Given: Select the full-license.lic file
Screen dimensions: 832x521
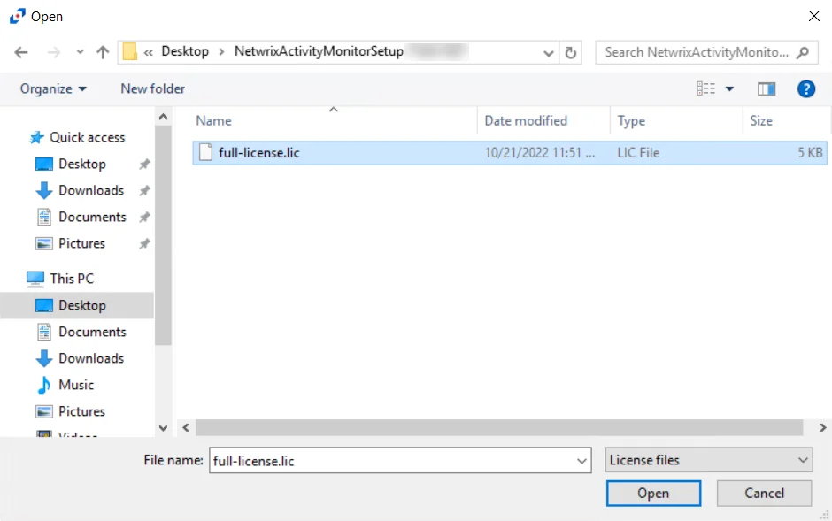Looking at the screenshot, I should click(x=510, y=153).
